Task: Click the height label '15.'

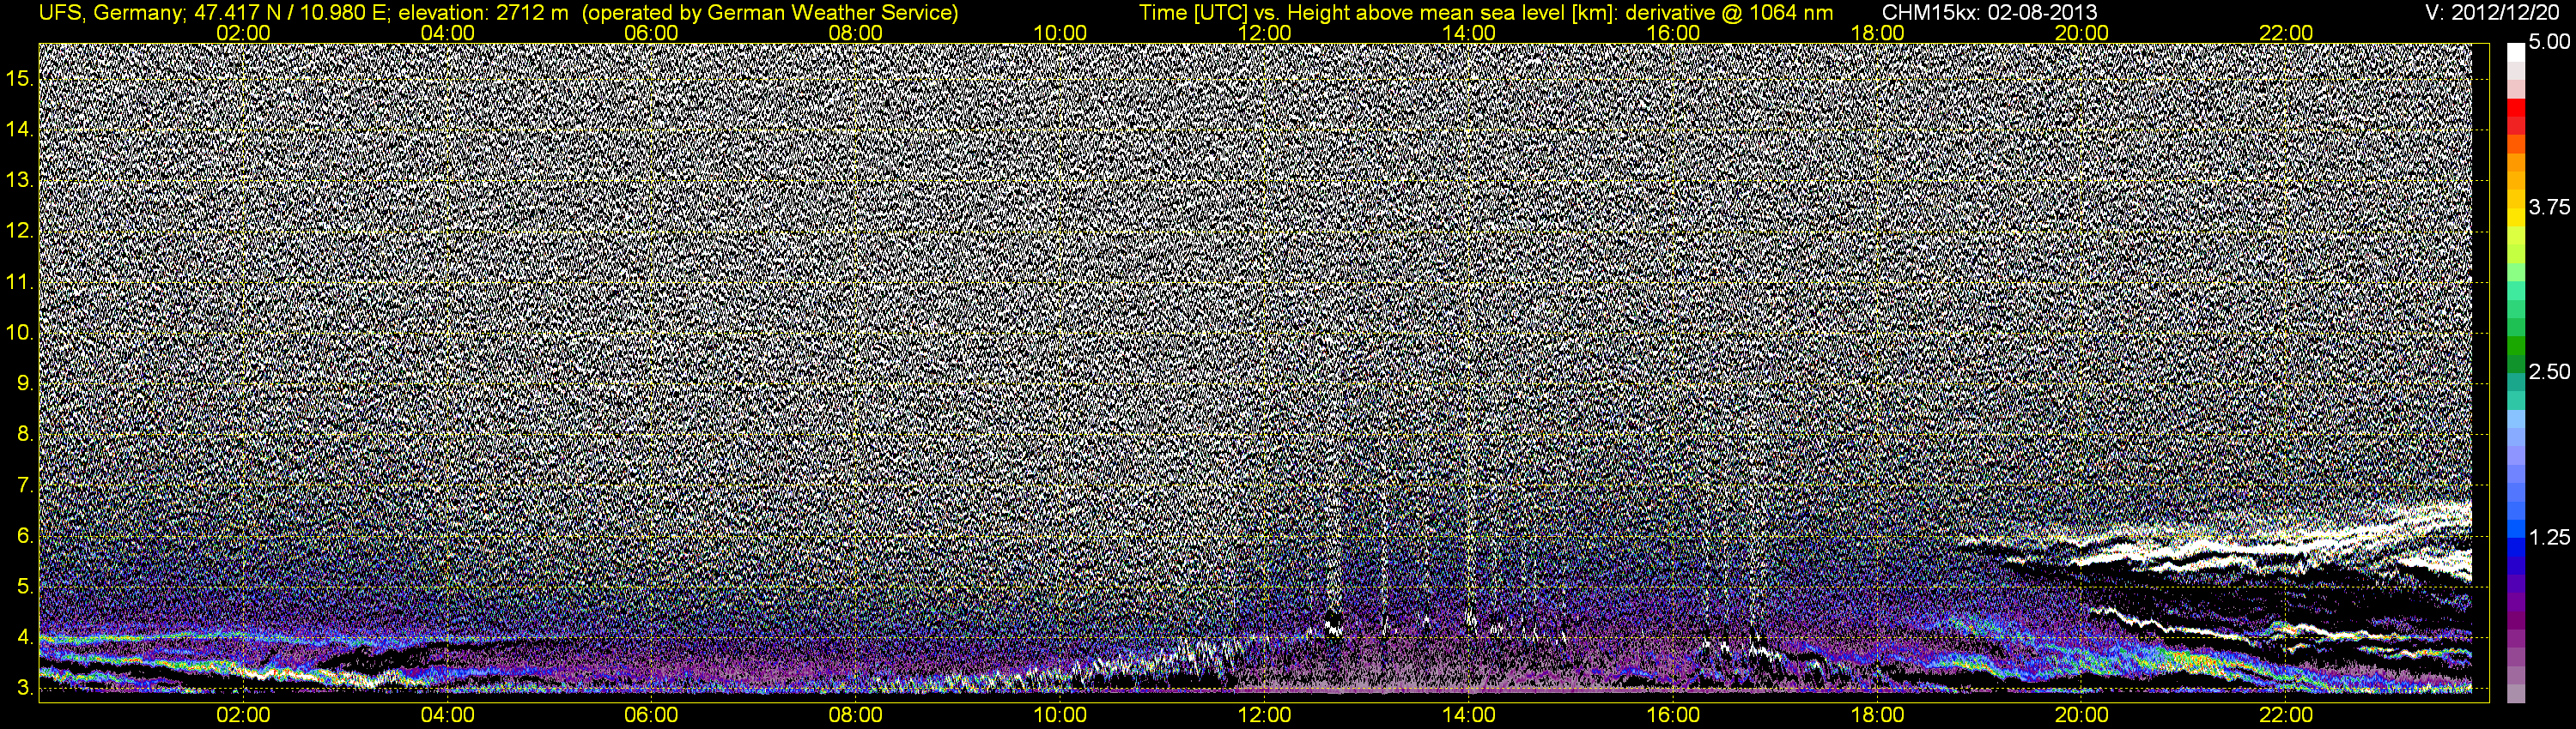Action: coord(20,78)
